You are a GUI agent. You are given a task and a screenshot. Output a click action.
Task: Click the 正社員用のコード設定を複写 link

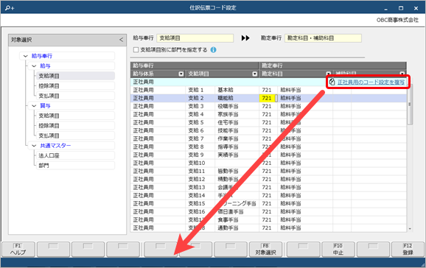click(x=371, y=82)
